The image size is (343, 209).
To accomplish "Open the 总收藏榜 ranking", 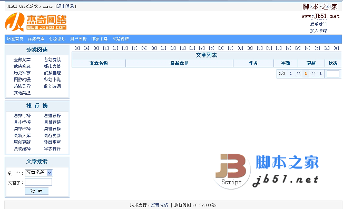I will coord(22,149).
